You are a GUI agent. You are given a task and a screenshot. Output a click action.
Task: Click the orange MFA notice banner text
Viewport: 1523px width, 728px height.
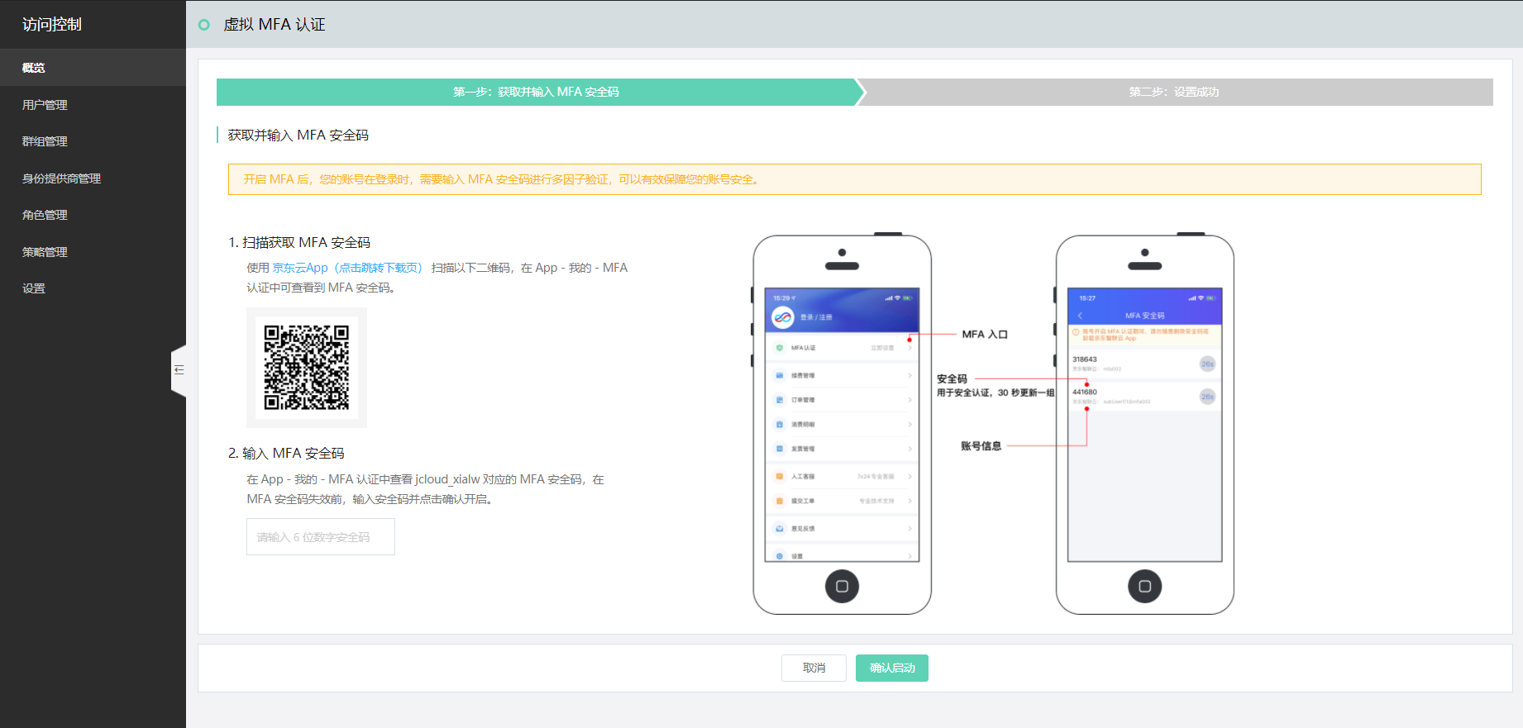point(501,179)
